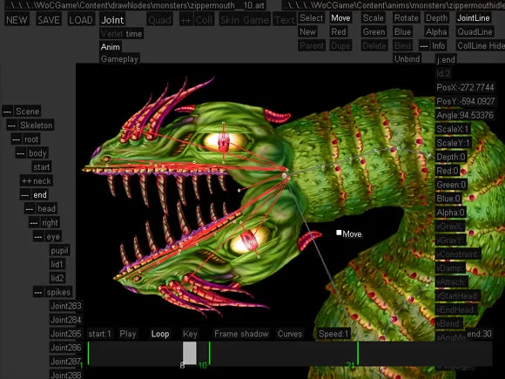
Task: Click the PosX value field
Action: pyautogui.click(x=465, y=87)
